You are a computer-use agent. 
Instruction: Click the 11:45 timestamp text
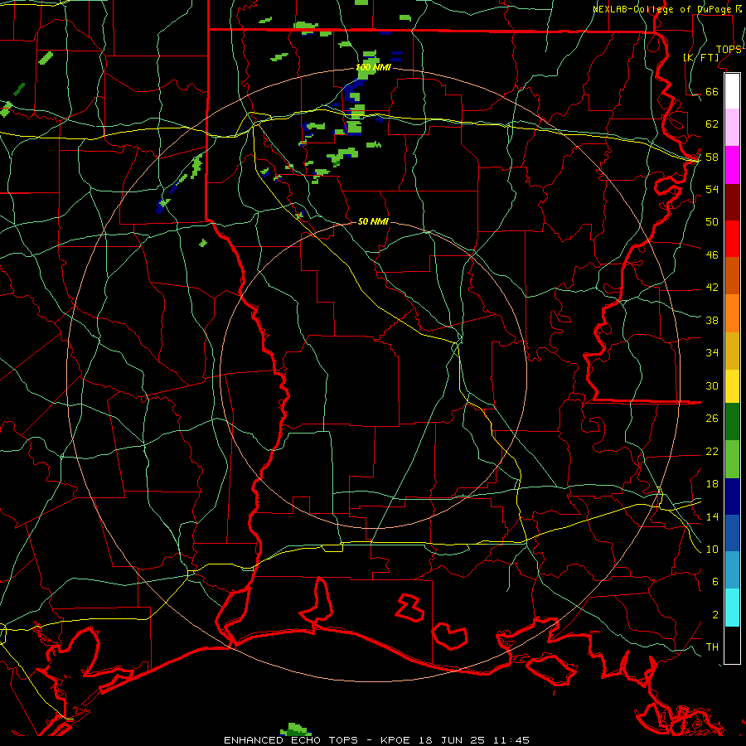point(511,740)
